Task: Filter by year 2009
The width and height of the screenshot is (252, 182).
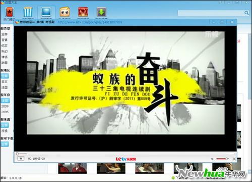Action: 5,106
